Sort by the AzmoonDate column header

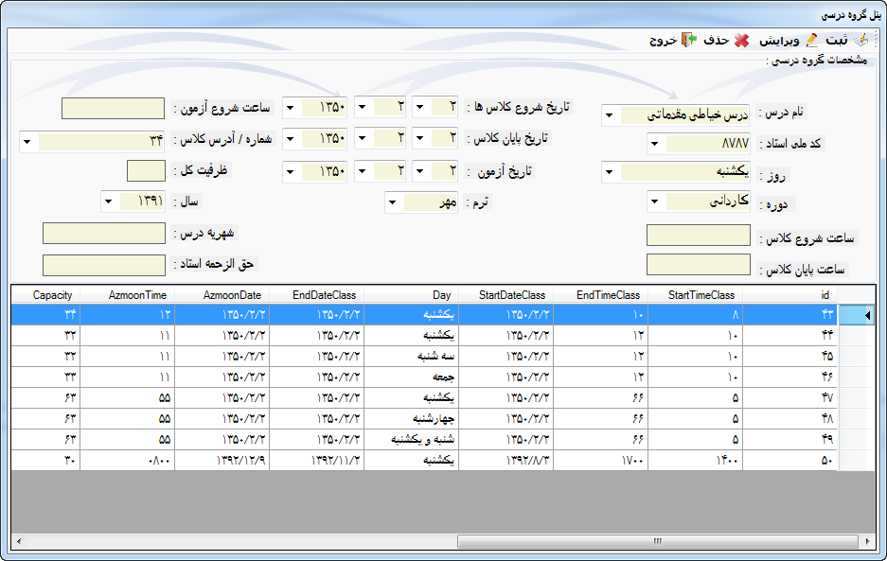pyautogui.click(x=222, y=294)
